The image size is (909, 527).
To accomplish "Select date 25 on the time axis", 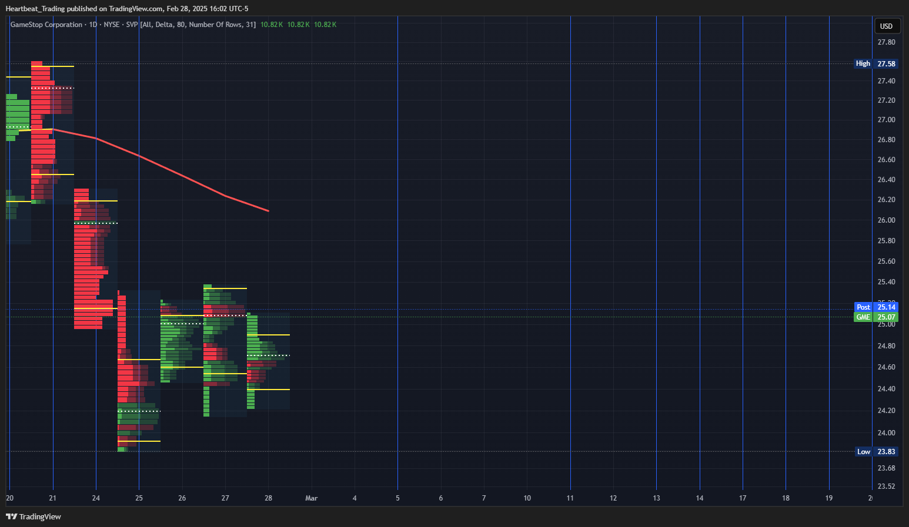I will pos(139,498).
